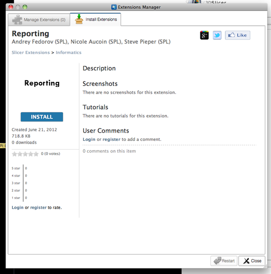Click register link to add a comment

tap(111, 139)
